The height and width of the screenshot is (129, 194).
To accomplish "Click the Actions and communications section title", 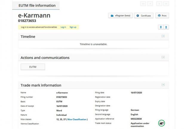I will (x=45, y=58).
